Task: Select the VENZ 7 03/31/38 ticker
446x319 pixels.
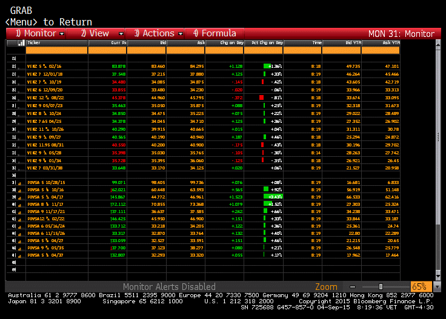Action: 45,168
